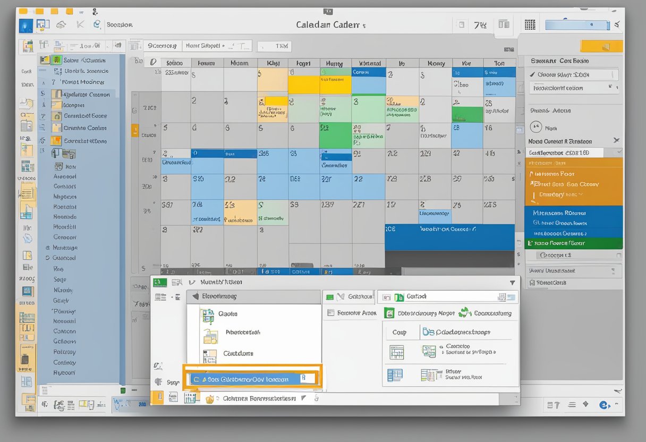Click the green recycle arrows icon in popup

tap(465, 313)
